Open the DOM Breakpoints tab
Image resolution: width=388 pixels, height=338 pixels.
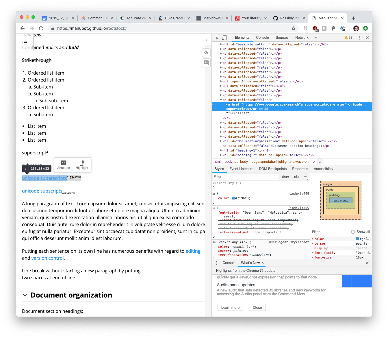pyautogui.click(x=273, y=169)
